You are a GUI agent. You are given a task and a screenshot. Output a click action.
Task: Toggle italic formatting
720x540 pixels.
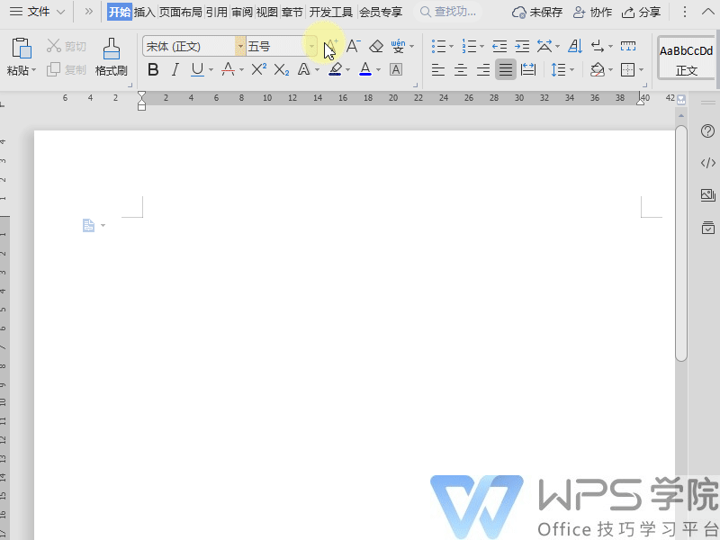click(x=175, y=69)
